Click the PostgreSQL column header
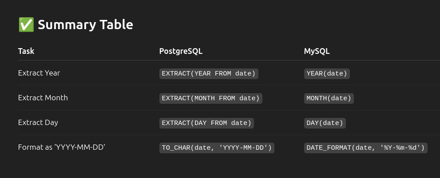This screenshot has height=178, width=440. point(181,51)
